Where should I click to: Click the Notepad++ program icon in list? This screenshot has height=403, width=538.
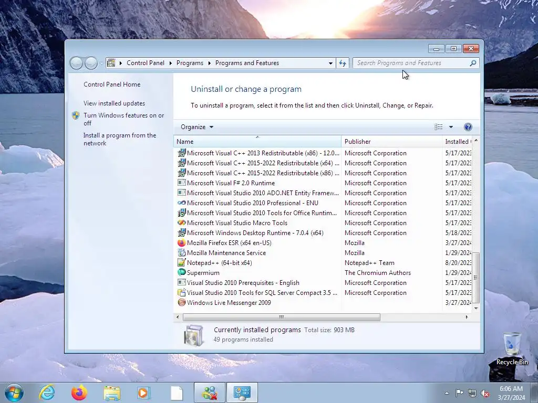click(181, 262)
